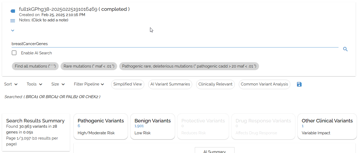Select the Clinically Relevant filter button

[x=215, y=84]
